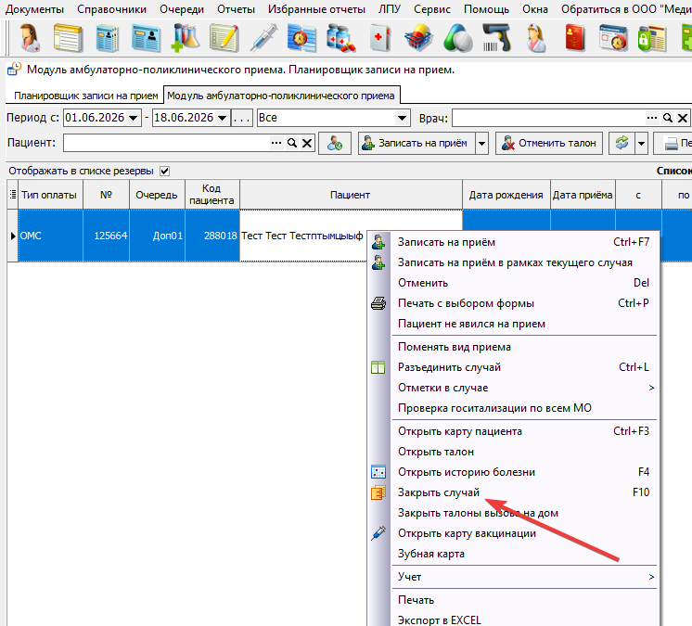Click the grid columns settings icon in header corner
The height and width of the screenshot is (626, 692).
(x=13, y=194)
